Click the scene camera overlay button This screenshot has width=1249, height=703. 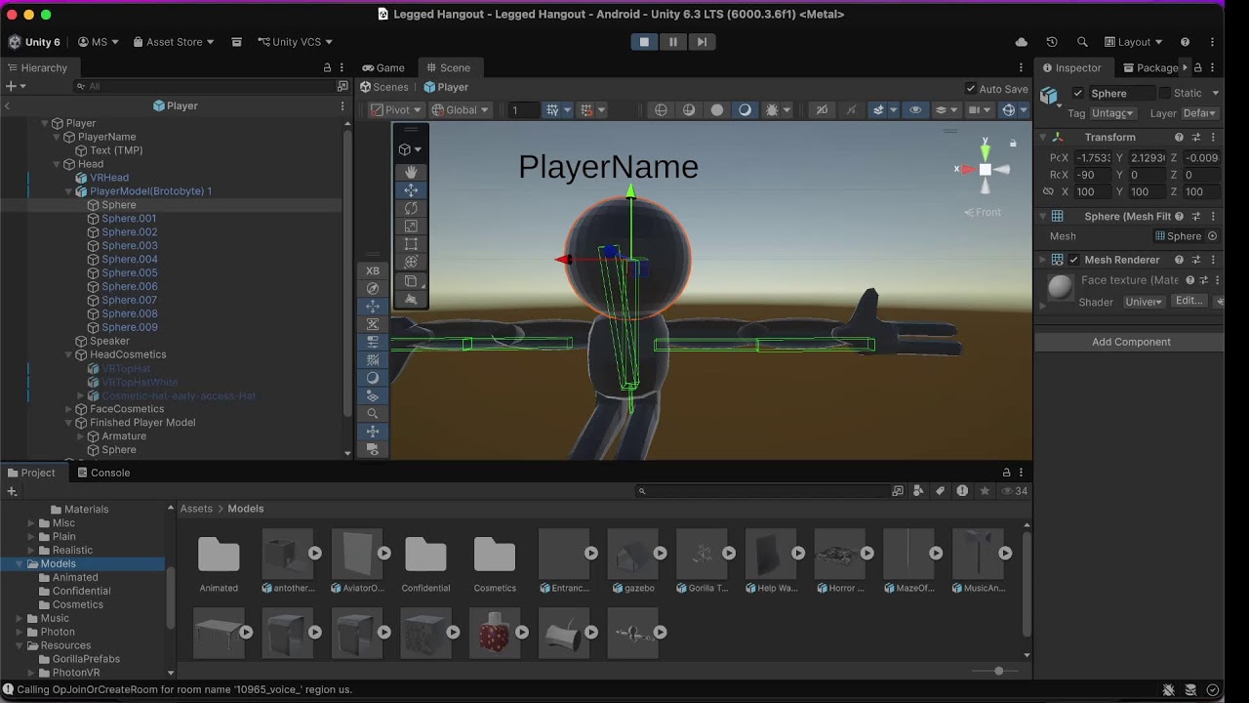point(373,449)
